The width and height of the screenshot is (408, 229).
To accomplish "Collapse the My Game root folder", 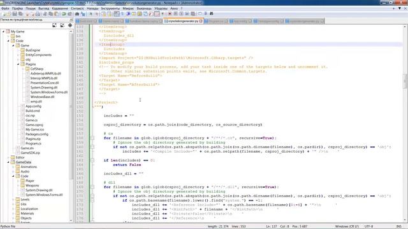I will (x=3, y=31).
